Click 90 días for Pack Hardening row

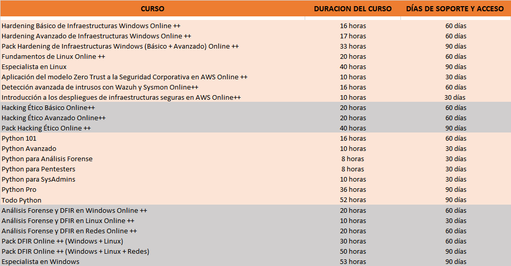(456, 46)
